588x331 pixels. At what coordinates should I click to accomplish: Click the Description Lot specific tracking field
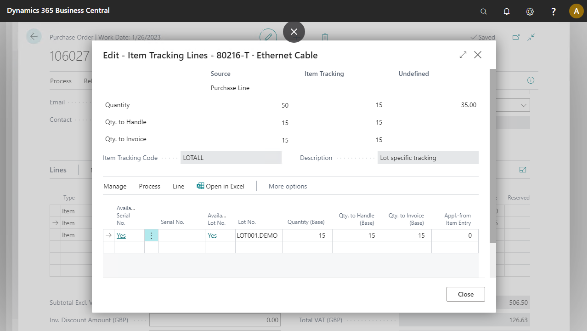click(x=428, y=158)
